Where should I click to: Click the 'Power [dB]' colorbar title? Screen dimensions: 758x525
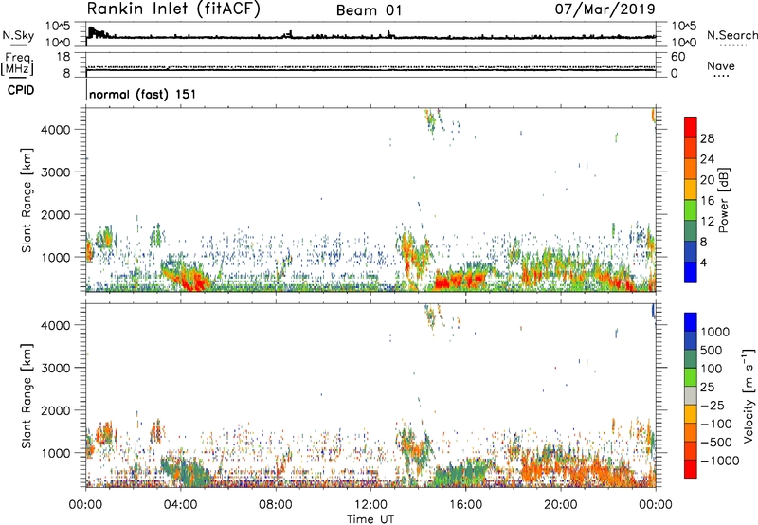click(x=723, y=200)
